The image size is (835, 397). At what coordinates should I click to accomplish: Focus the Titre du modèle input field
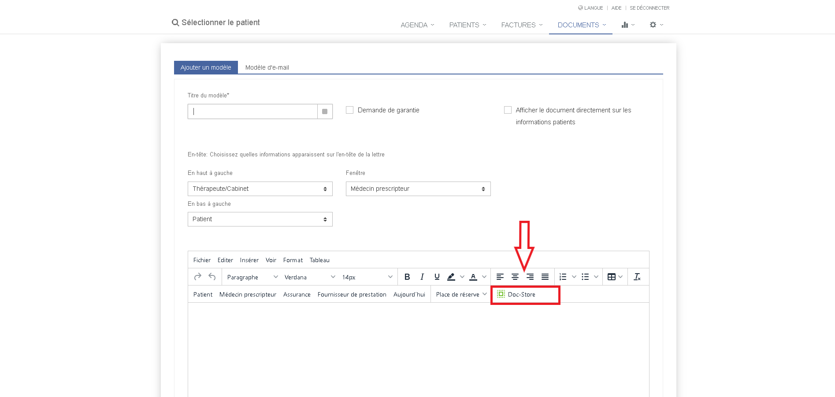coord(252,111)
